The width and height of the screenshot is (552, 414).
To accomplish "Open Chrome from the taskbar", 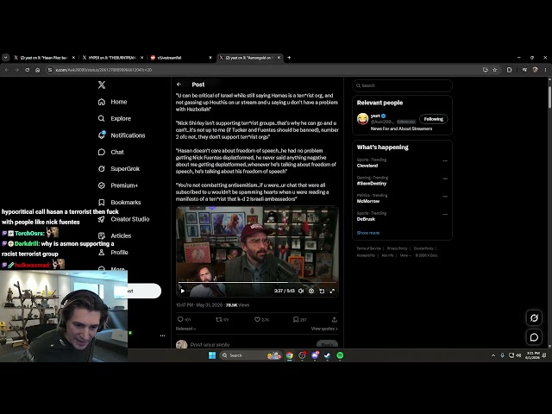I will 290,355.
